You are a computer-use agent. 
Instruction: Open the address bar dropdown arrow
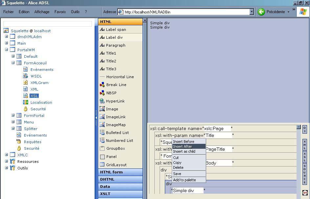[252, 12]
